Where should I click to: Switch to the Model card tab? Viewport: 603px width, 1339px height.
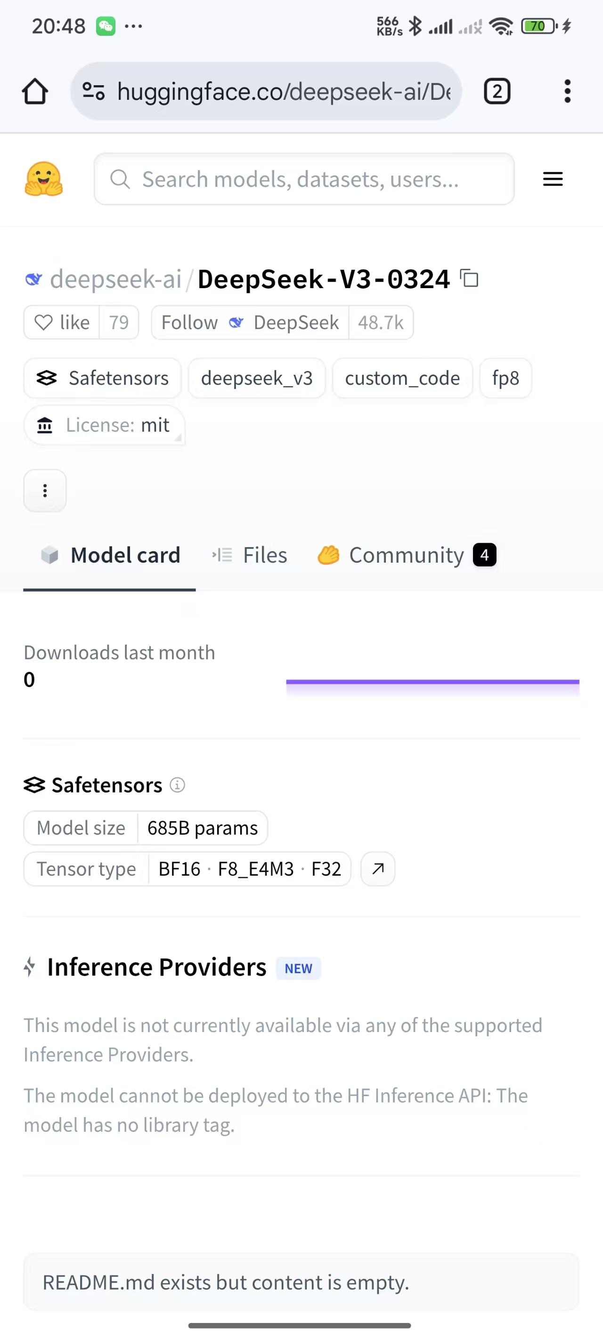click(x=110, y=555)
